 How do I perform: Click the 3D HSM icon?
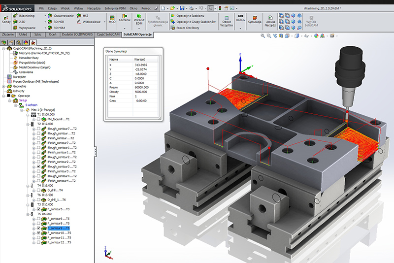tap(50, 28)
